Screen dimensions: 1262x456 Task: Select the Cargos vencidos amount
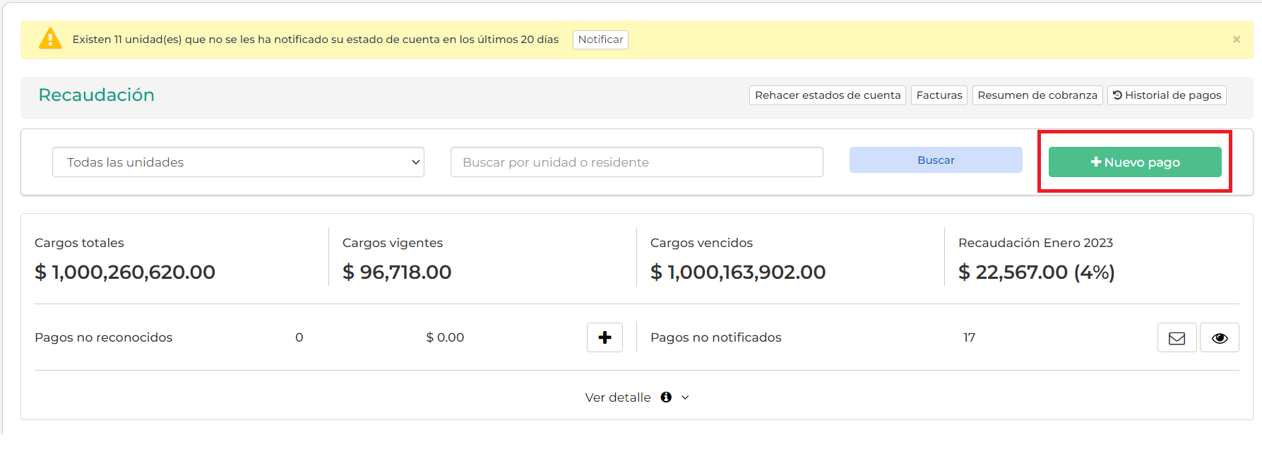pos(737,272)
